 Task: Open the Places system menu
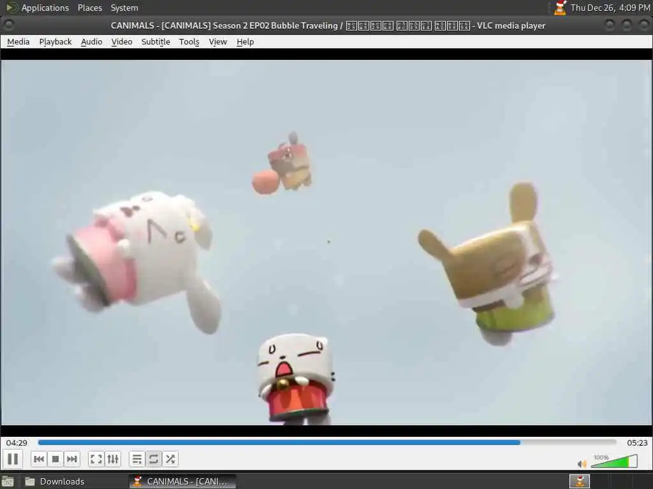pyautogui.click(x=89, y=8)
